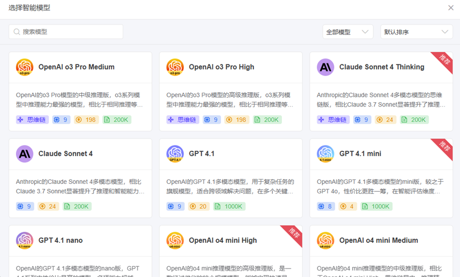Click the GPT 4.1 mini logo icon

[325, 153]
